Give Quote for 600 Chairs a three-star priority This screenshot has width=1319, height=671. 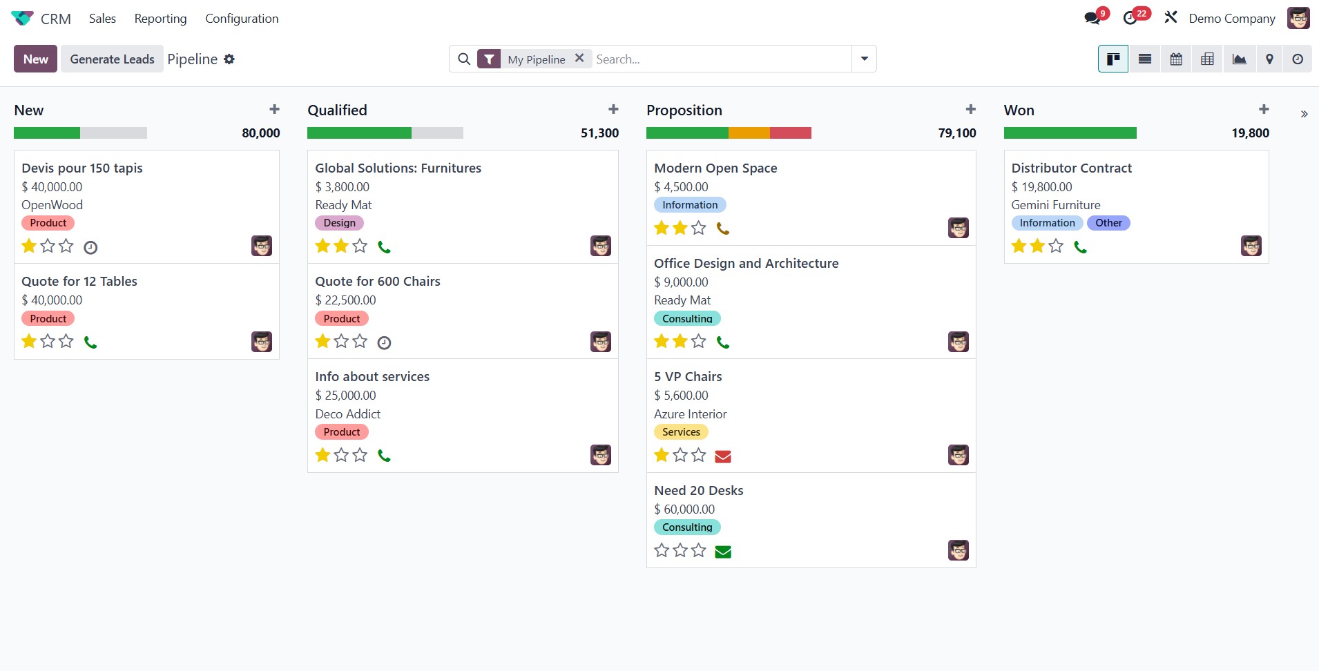[360, 341]
